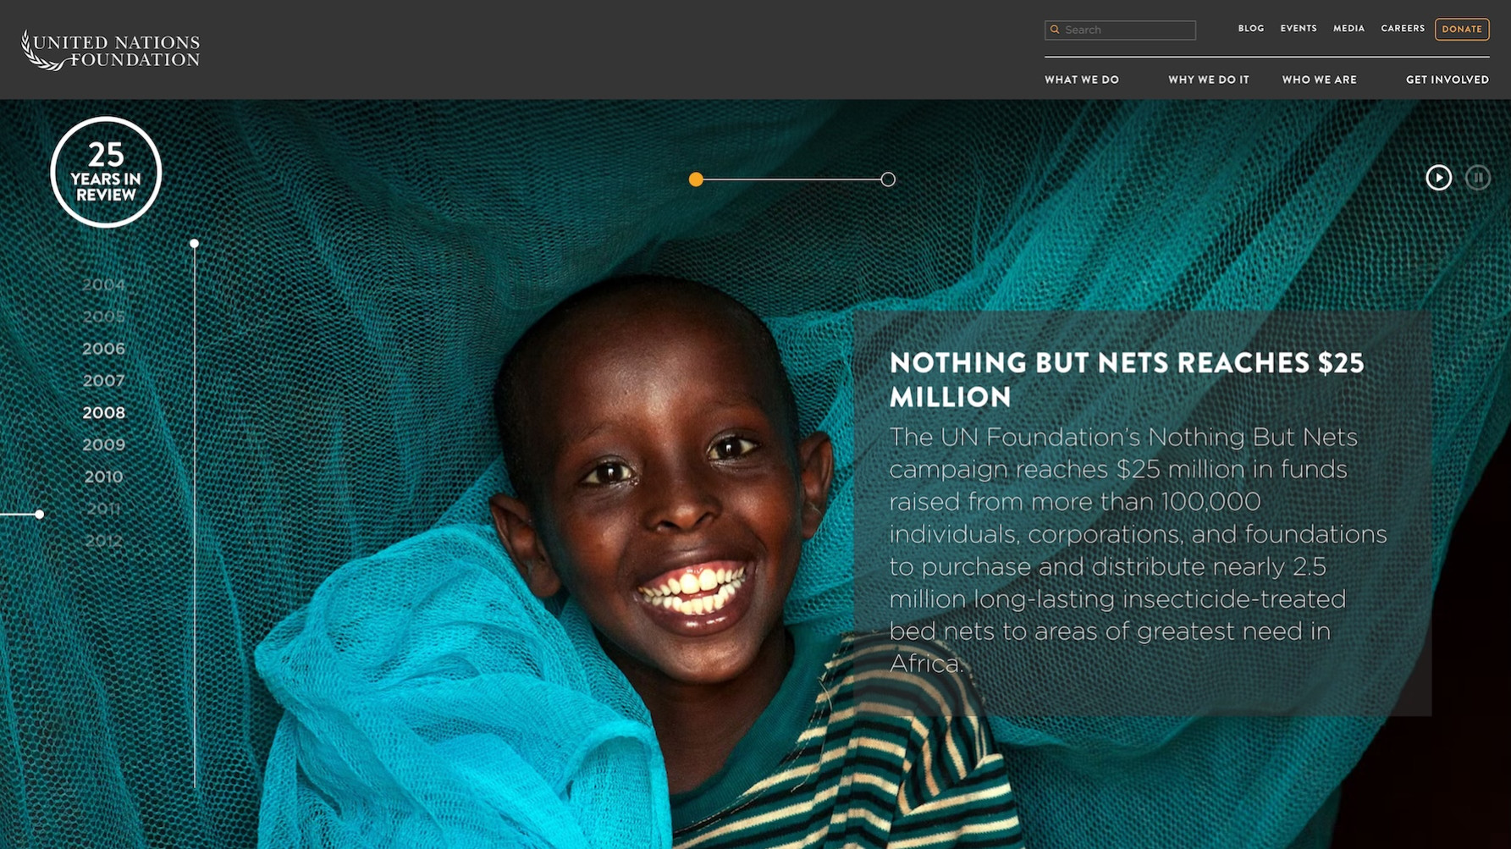Viewport: 1511px width, 849px height.
Task: Open the 25 Years in Review badge
Action: (106, 172)
